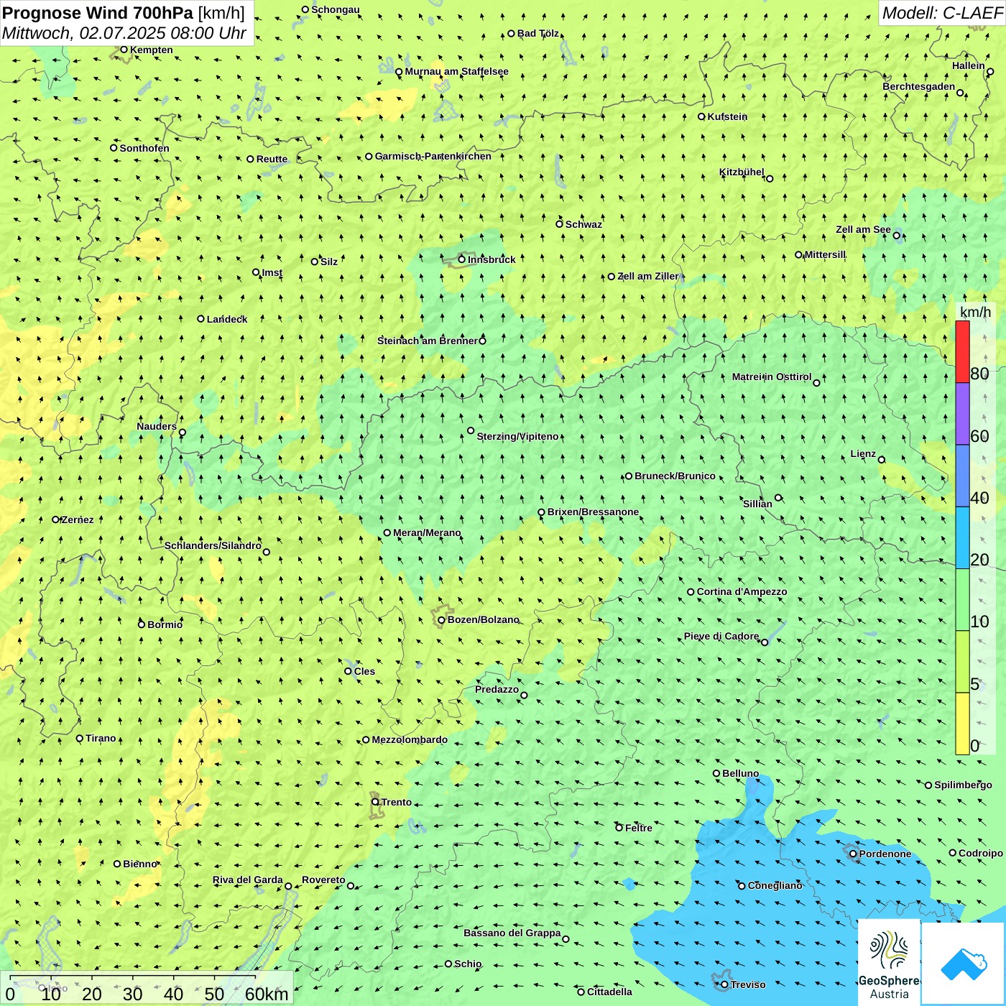Click the 'Cles' town label
The height and width of the screenshot is (1006, 1006).
tap(364, 671)
